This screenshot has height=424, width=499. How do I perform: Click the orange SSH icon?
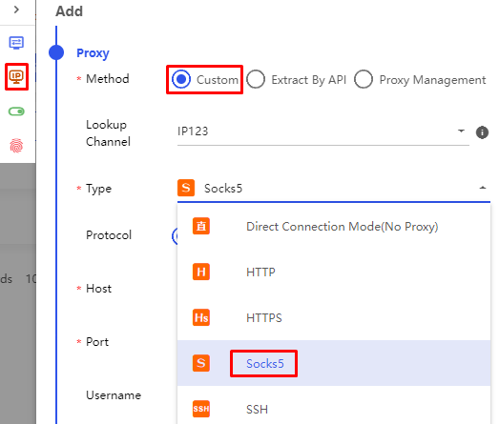coord(201,409)
